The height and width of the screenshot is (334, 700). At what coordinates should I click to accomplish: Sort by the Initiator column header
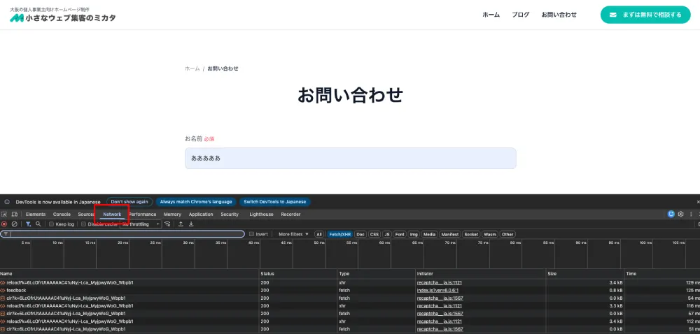[x=480, y=273]
